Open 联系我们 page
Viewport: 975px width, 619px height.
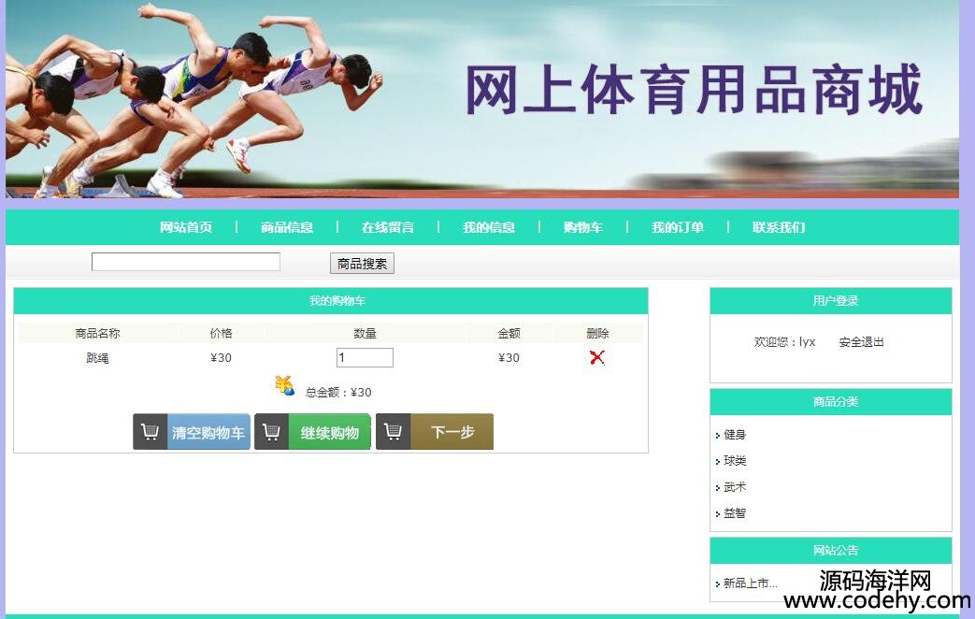click(x=779, y=227)
